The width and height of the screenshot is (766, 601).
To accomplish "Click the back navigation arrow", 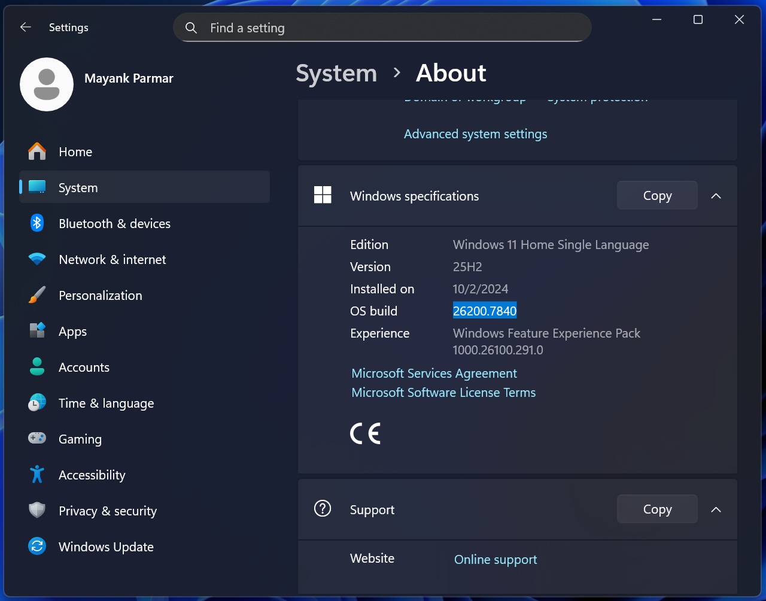I will (25, 27).
